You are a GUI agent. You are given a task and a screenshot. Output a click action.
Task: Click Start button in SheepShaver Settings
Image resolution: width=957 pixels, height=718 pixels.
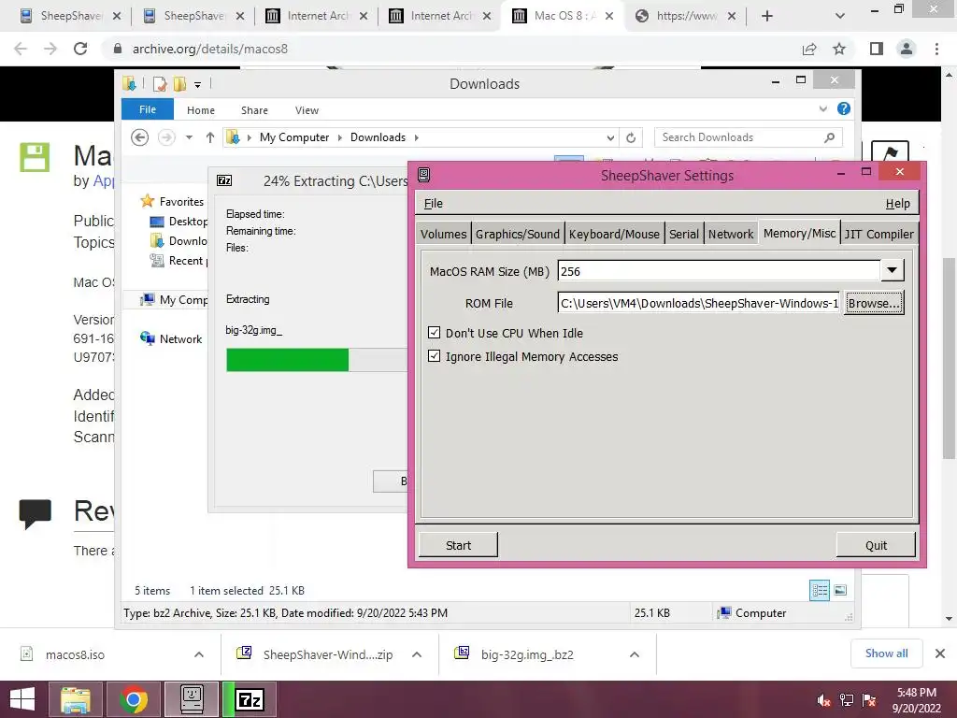[x=458, y=545]
